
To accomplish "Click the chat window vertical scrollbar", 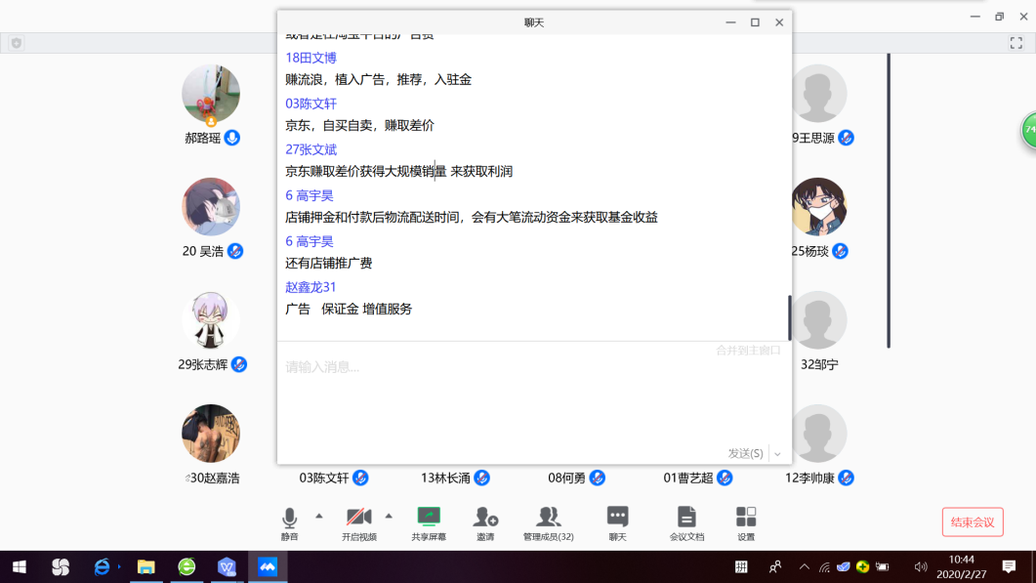I will (789, 317).
